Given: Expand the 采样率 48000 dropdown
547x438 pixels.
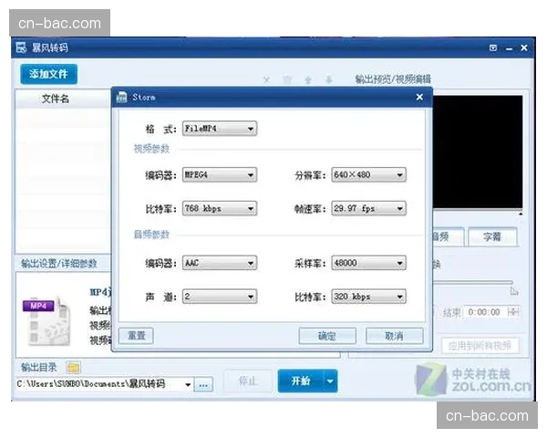Looking at the screenshot, I should click(368, 263).
